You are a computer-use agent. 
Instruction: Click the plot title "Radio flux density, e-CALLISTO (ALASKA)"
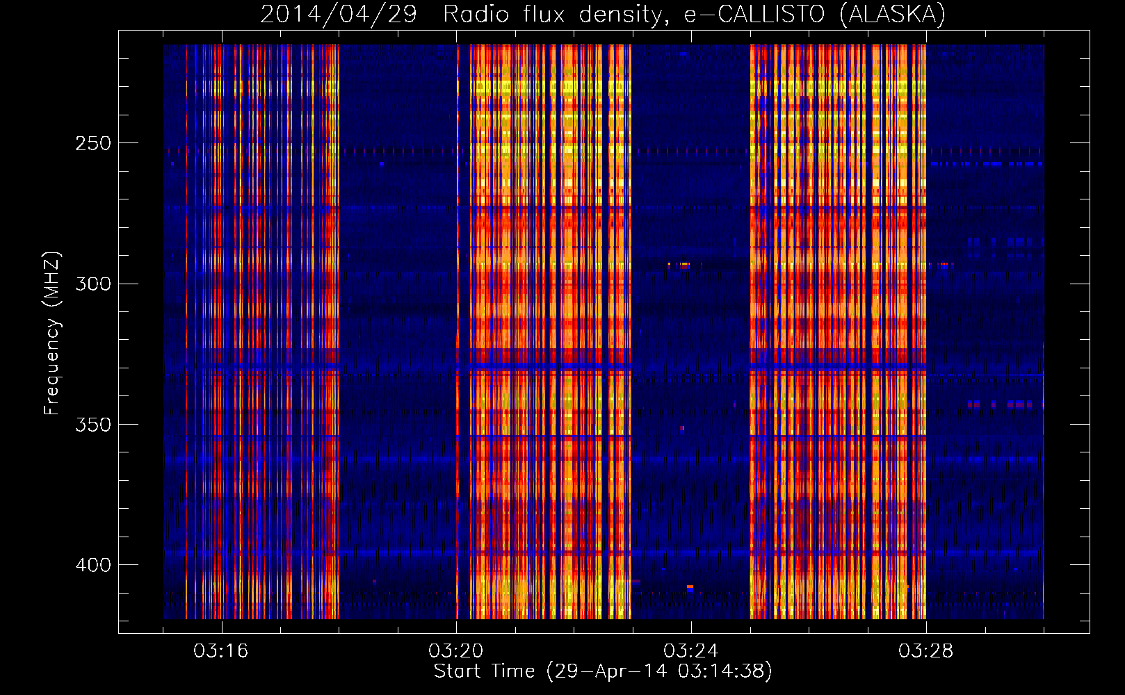pyautogui.click(x=694, y=14)
